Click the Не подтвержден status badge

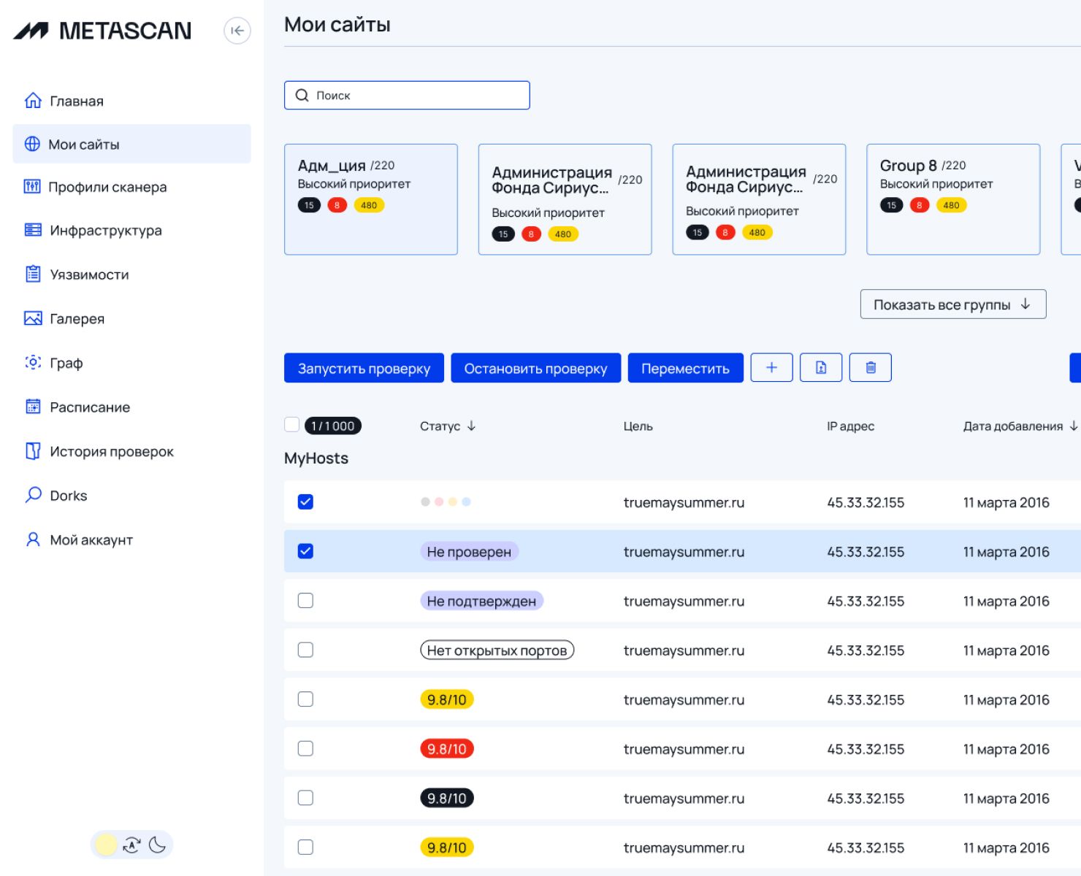tap(481, 601)
